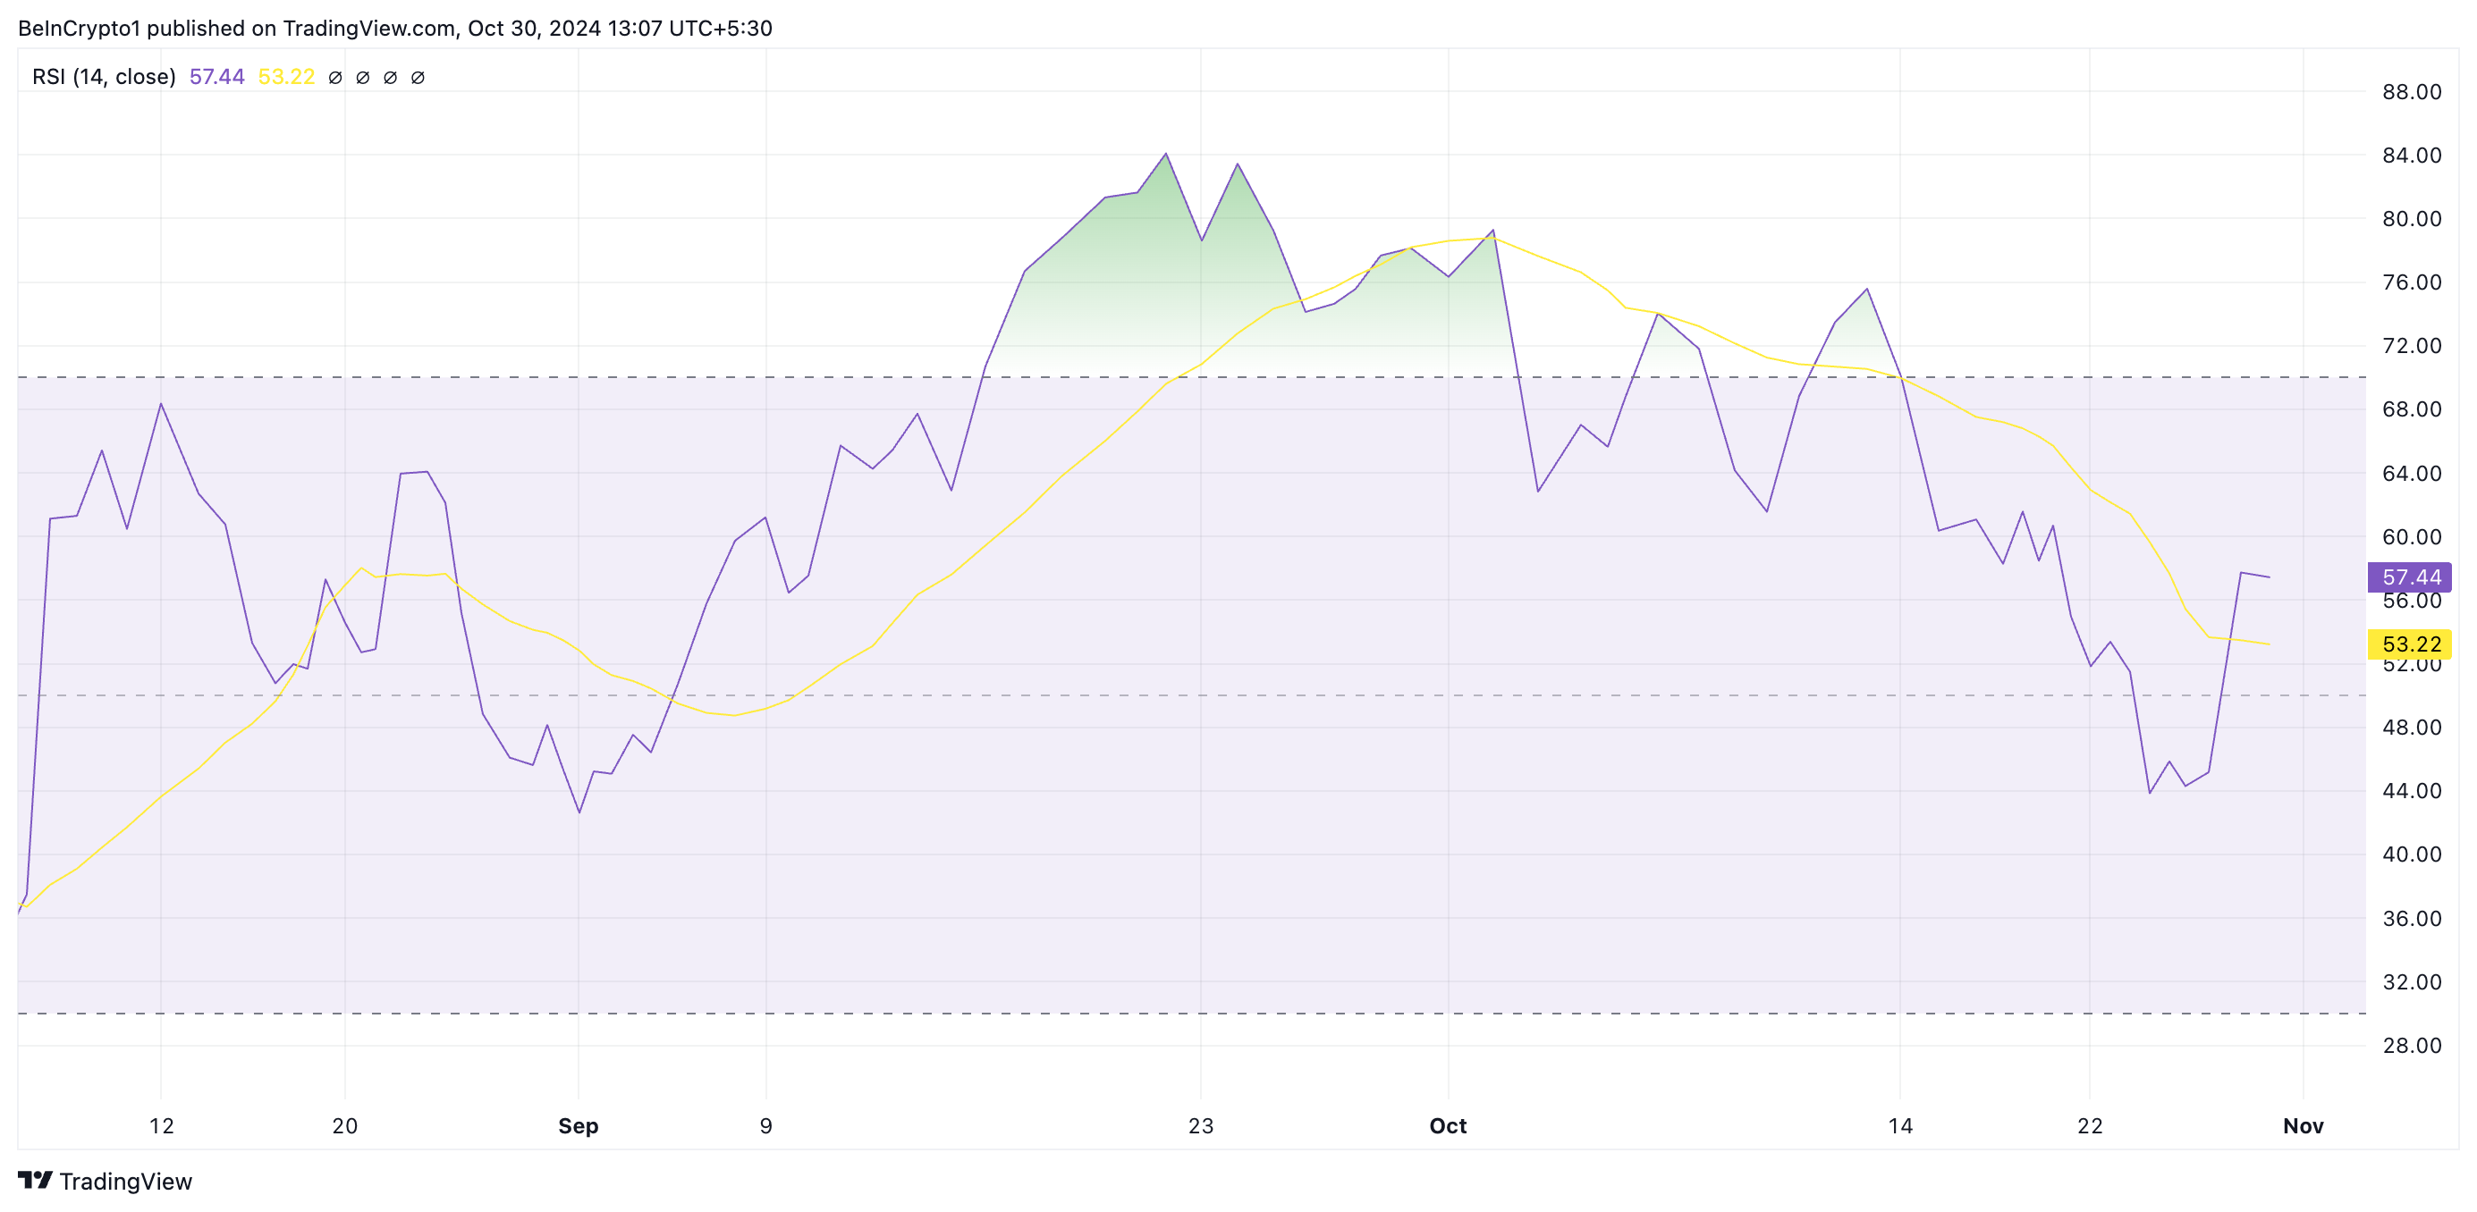2477x1212 pixels.
Task: Click the 68.00 level on price scale
Action: click(2411, 408)
